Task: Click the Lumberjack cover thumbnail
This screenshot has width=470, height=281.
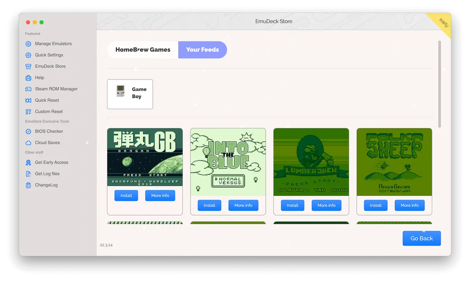Action: pos(311,162)
